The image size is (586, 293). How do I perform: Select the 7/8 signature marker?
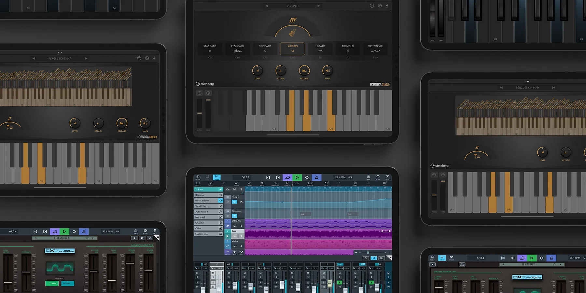pos(349,214)
